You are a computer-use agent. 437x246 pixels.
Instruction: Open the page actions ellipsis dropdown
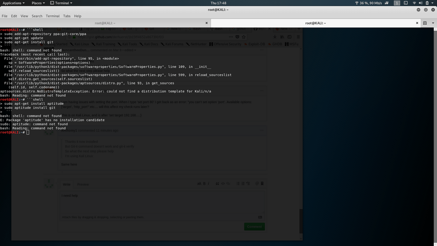click(231, 37)
